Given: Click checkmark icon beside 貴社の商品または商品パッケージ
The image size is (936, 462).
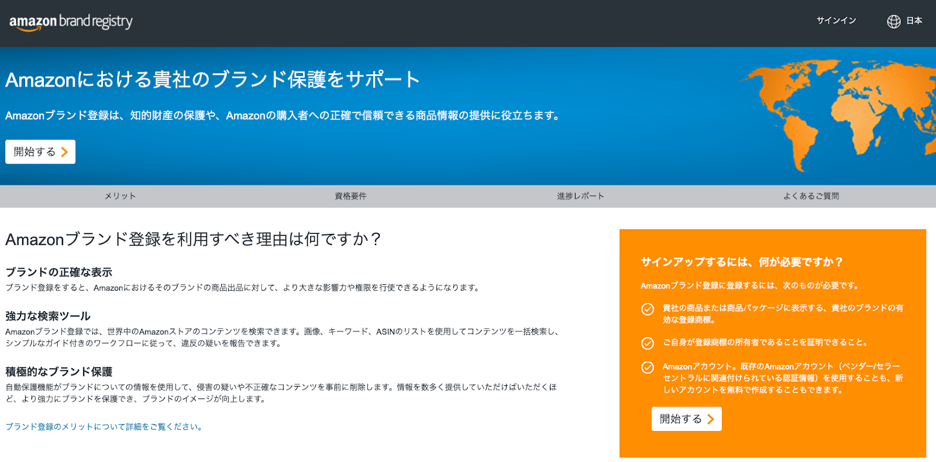Looking at the screenshot, I should 648,309.
